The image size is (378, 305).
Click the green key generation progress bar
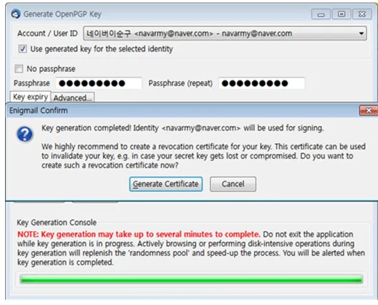[x=191, y=279]
